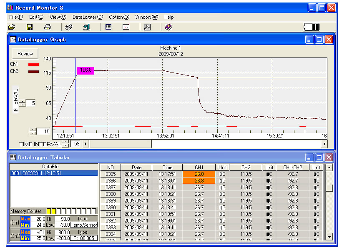
Task: Click the Help book icon
Action: pyautogui.click(x=168, y=27)
